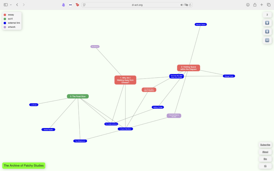The image size is (274, 171).
Task: Go forward to the next page
Action: (x=24, y=5)
